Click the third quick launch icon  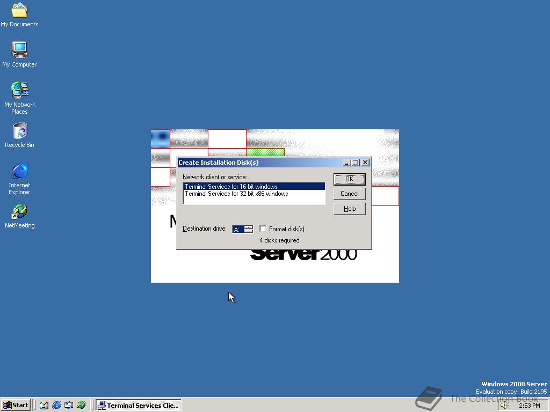69,405
